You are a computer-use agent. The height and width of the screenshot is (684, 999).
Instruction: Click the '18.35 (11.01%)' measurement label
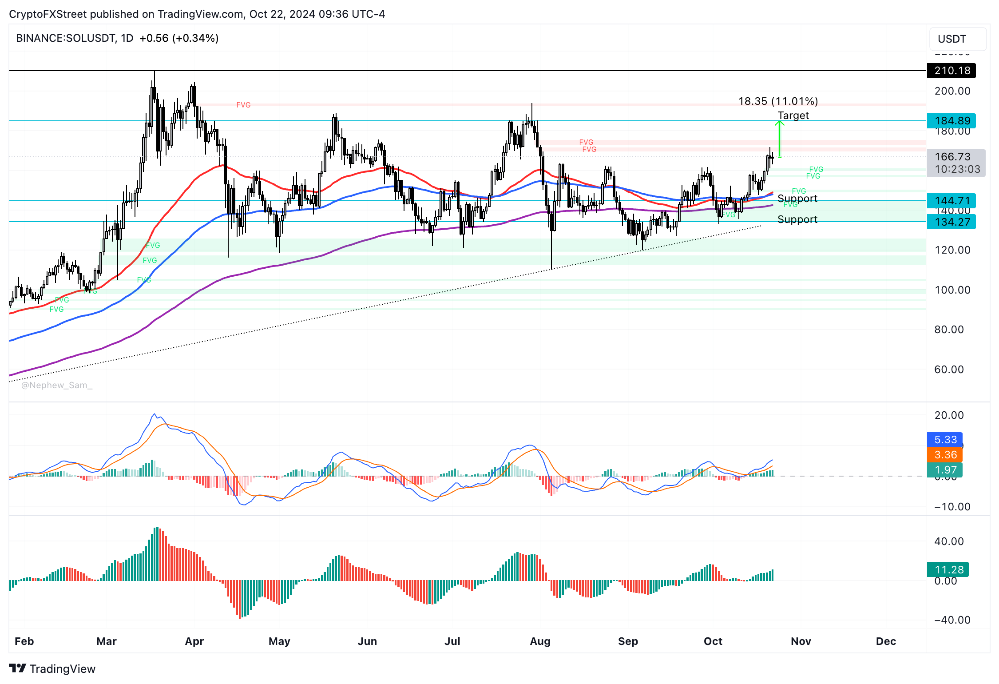tap(778, 101)
